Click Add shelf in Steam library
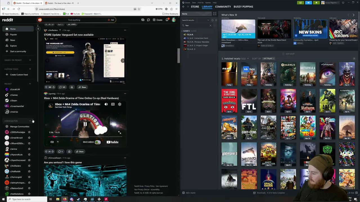 288,54
